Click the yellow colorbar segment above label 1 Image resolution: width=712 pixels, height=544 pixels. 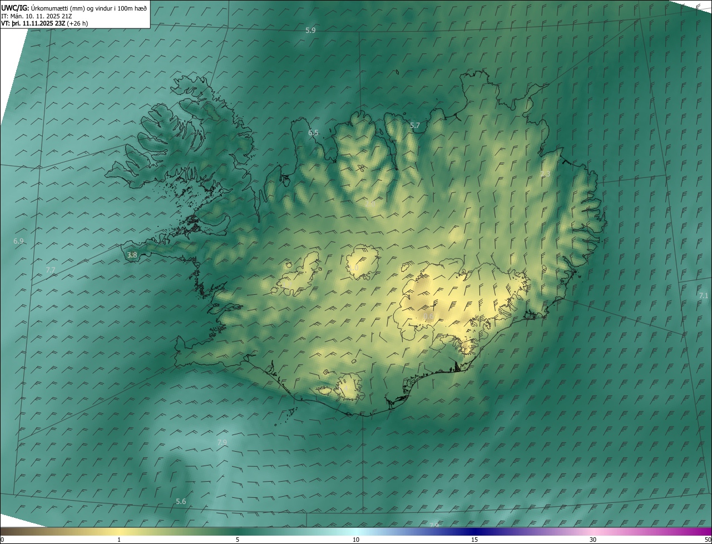[119, 531]
